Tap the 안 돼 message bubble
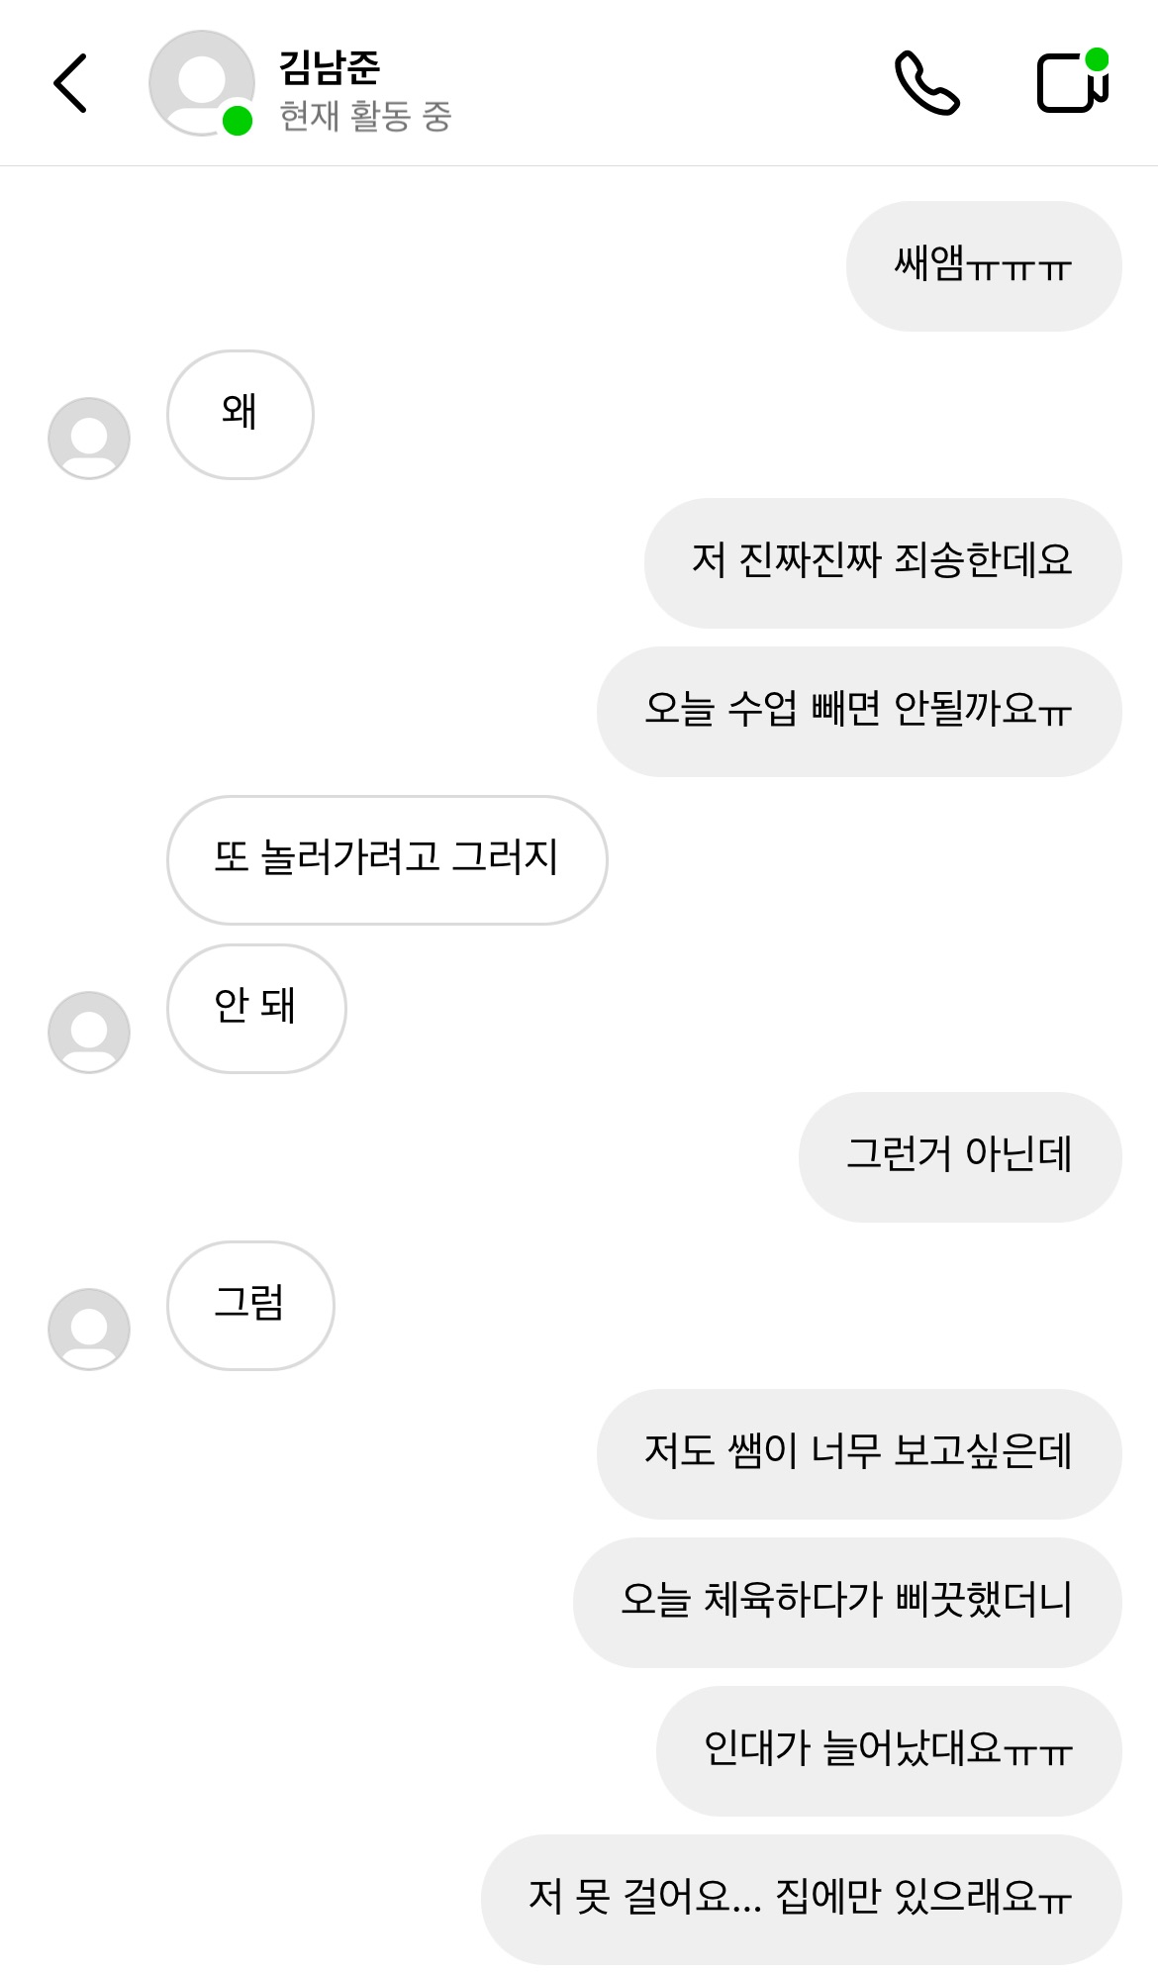Image resolution: width=1158 pixels, height=1975 pixels. pyautogui.click(x=255, y=1008)
